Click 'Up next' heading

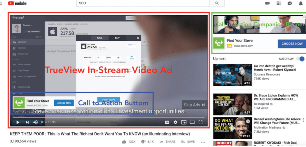point(219,59)
